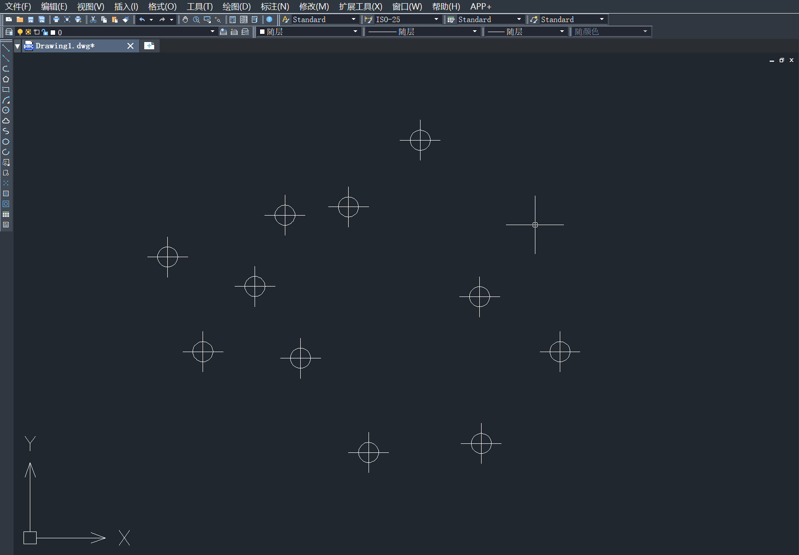Click the Undo arrow

(x=142, y=19)
